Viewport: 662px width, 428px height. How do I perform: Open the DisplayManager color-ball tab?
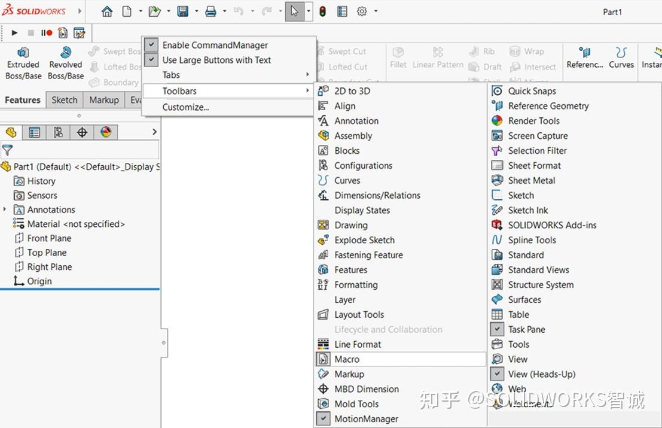pyautogui.click(x=106, y=132)
